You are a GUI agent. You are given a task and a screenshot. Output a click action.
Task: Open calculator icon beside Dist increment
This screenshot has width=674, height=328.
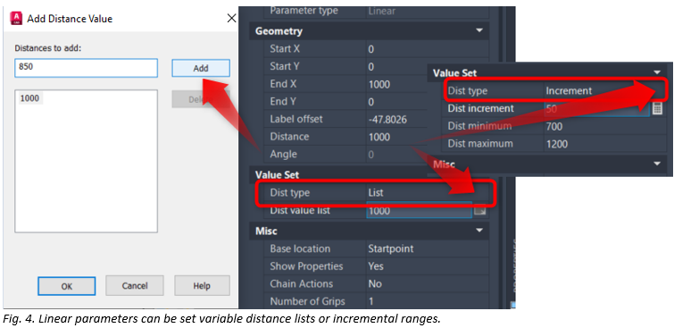pyautogui.click(x=657, y=108)
